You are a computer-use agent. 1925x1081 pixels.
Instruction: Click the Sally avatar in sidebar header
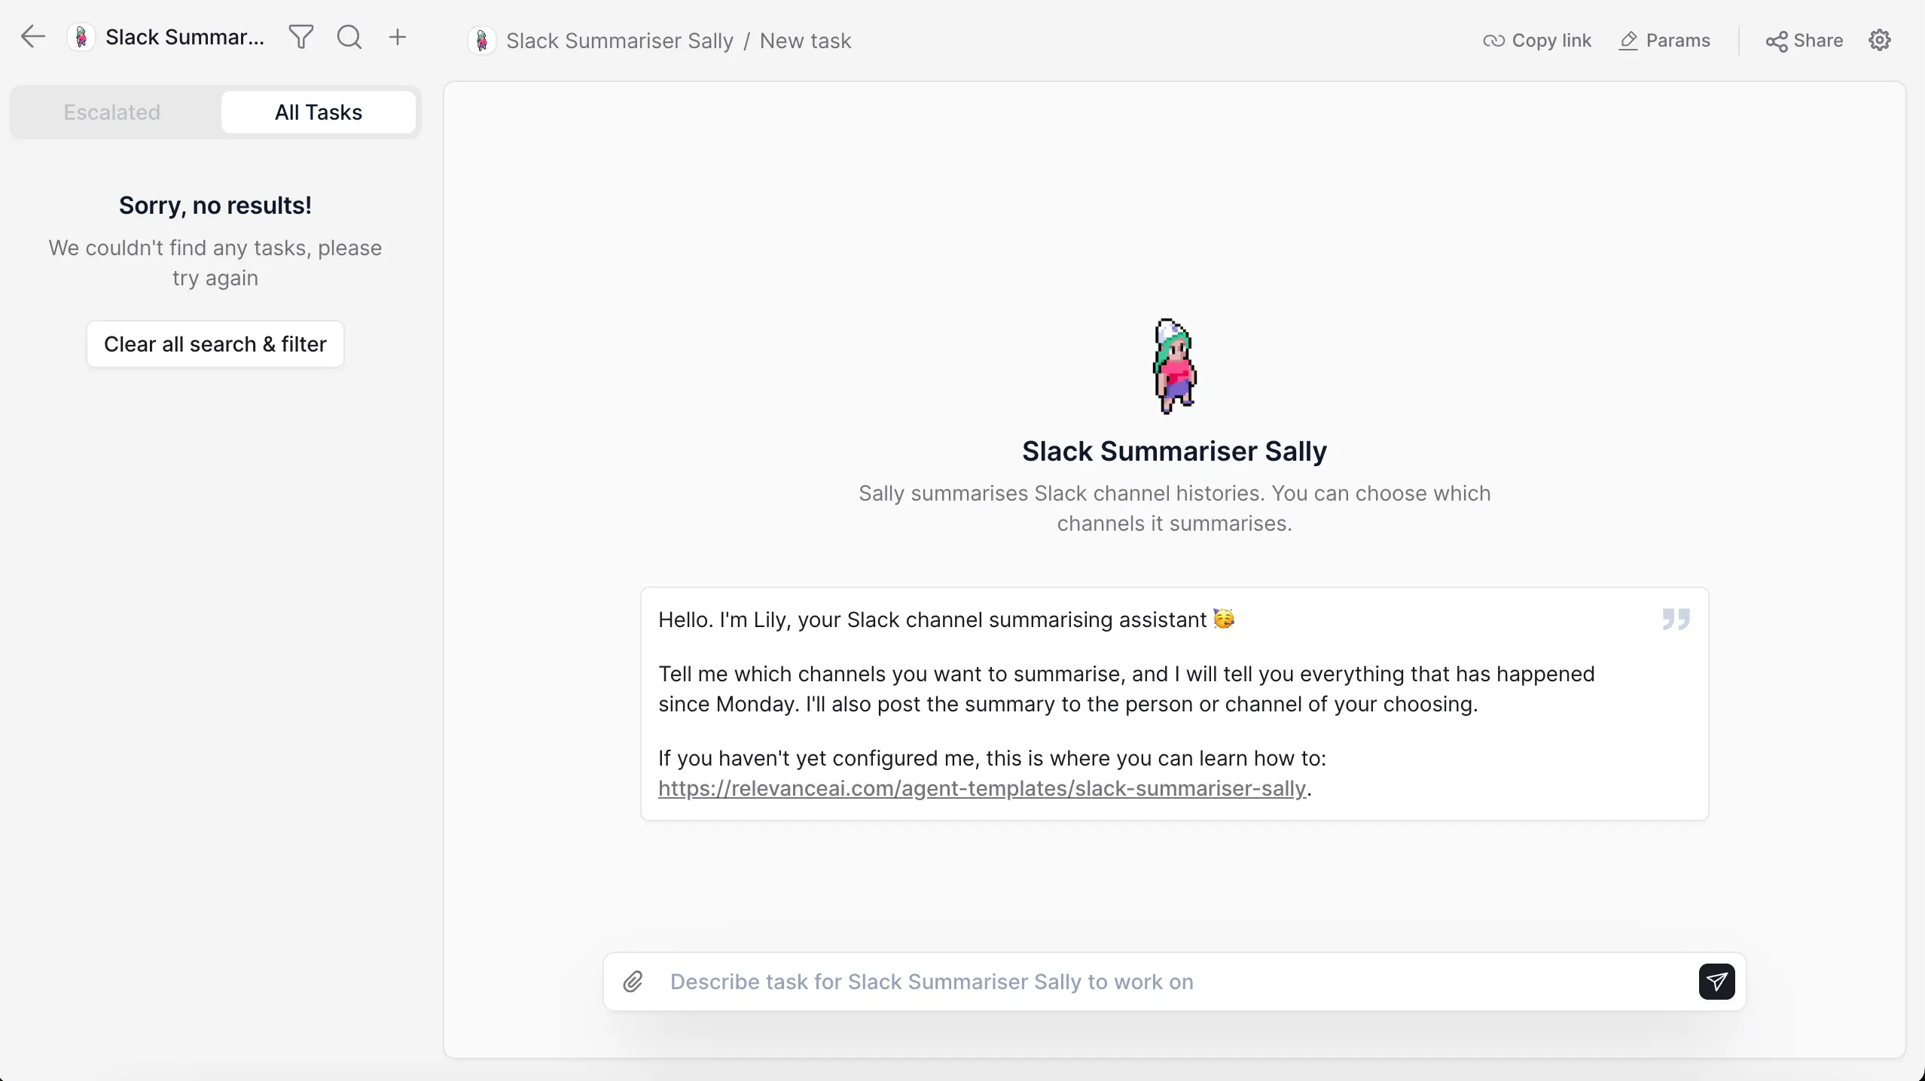(x=81, y=37)
